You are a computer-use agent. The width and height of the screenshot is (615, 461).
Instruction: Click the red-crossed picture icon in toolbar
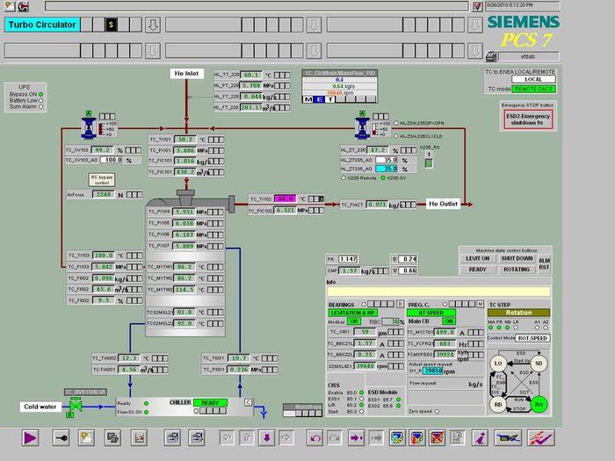(x=437, y=437)
